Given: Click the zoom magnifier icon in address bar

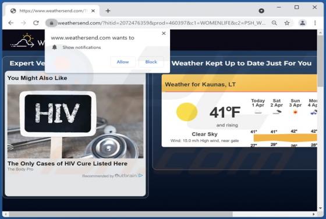Looking at the screenshot, I should (x=274, y=23).
